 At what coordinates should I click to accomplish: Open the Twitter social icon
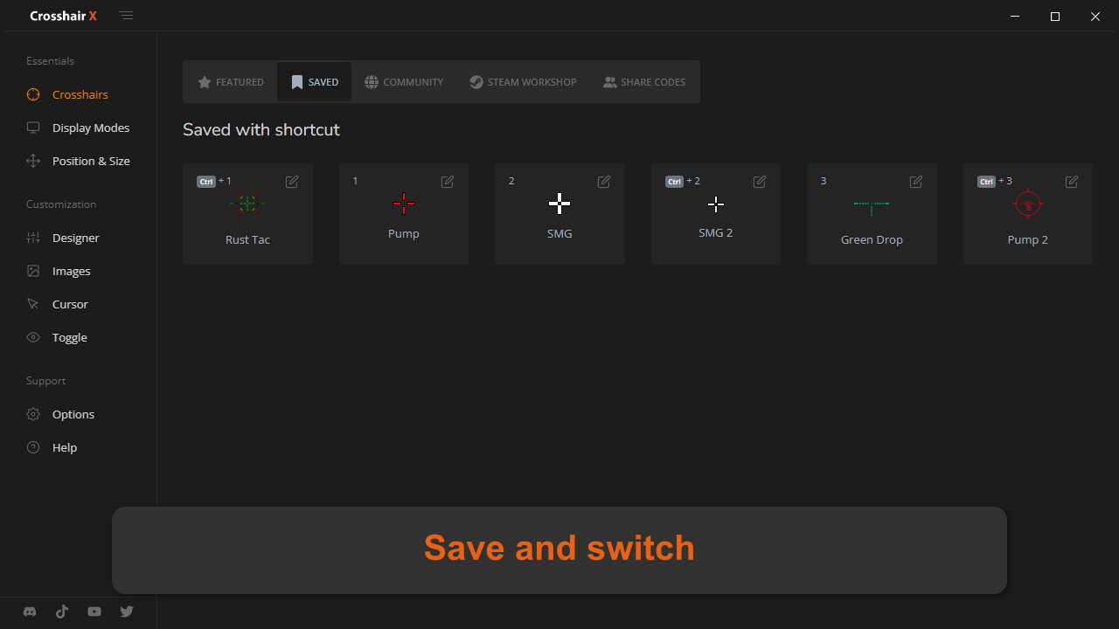pos(127,612)
